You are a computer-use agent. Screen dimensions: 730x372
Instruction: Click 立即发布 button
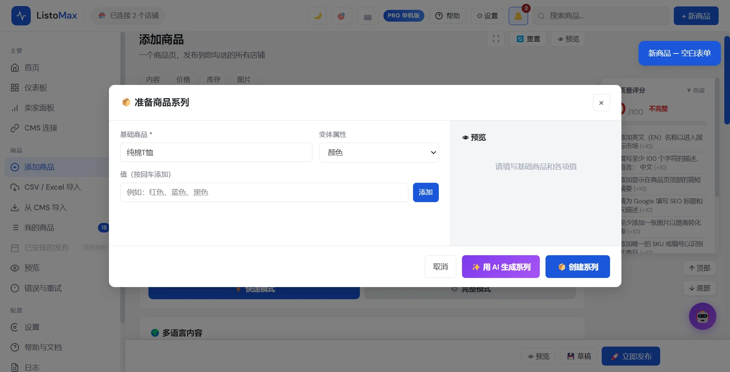(631, 356)
